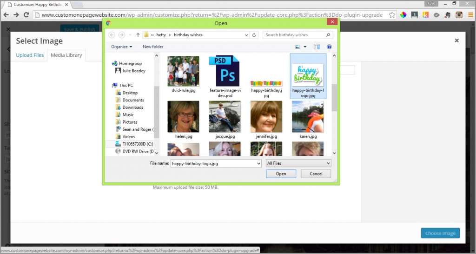Click the browser Forward arrow
This screenshot has height=254, width=476.
click(x=16, y=14)
